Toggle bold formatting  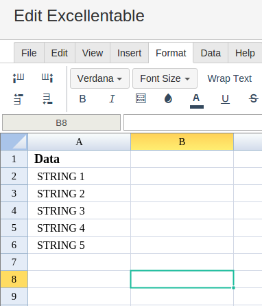(x=82, y=99)
